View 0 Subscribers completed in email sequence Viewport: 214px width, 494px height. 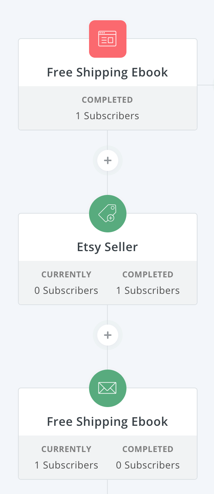[x=148, y=465]
